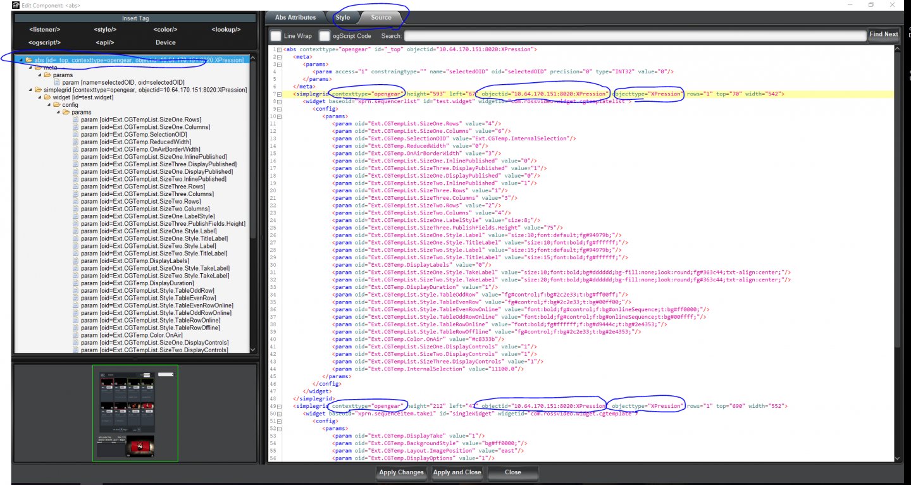The image size is (911, 485).
Task: Collapse the params node under meta in tree
Action: pos(39,75)
